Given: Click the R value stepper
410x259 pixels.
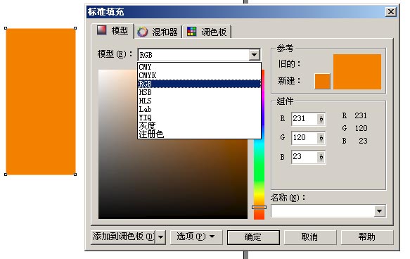Looking at the screenshot, I should (321, 119).
